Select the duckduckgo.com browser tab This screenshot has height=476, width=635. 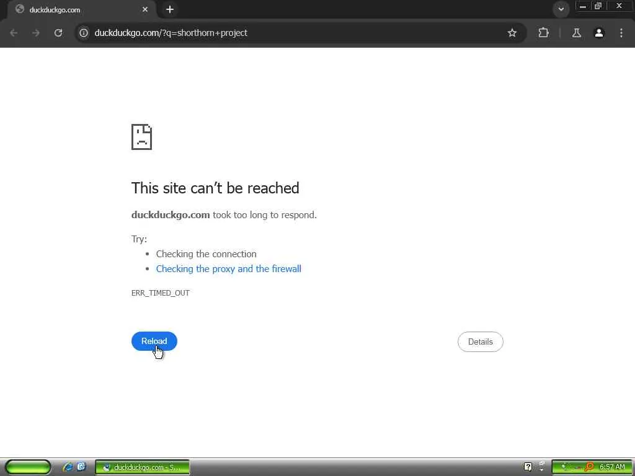tap(81, 10)
